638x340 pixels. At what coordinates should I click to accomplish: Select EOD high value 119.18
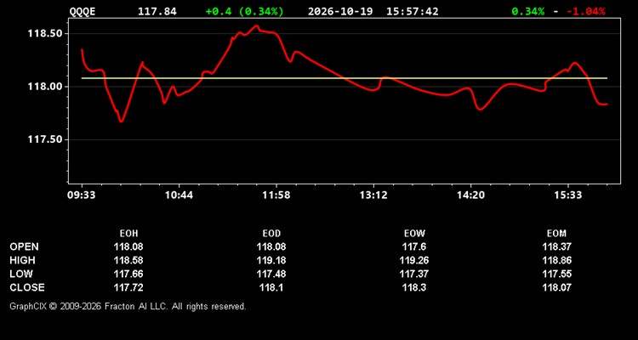point(271,260)
